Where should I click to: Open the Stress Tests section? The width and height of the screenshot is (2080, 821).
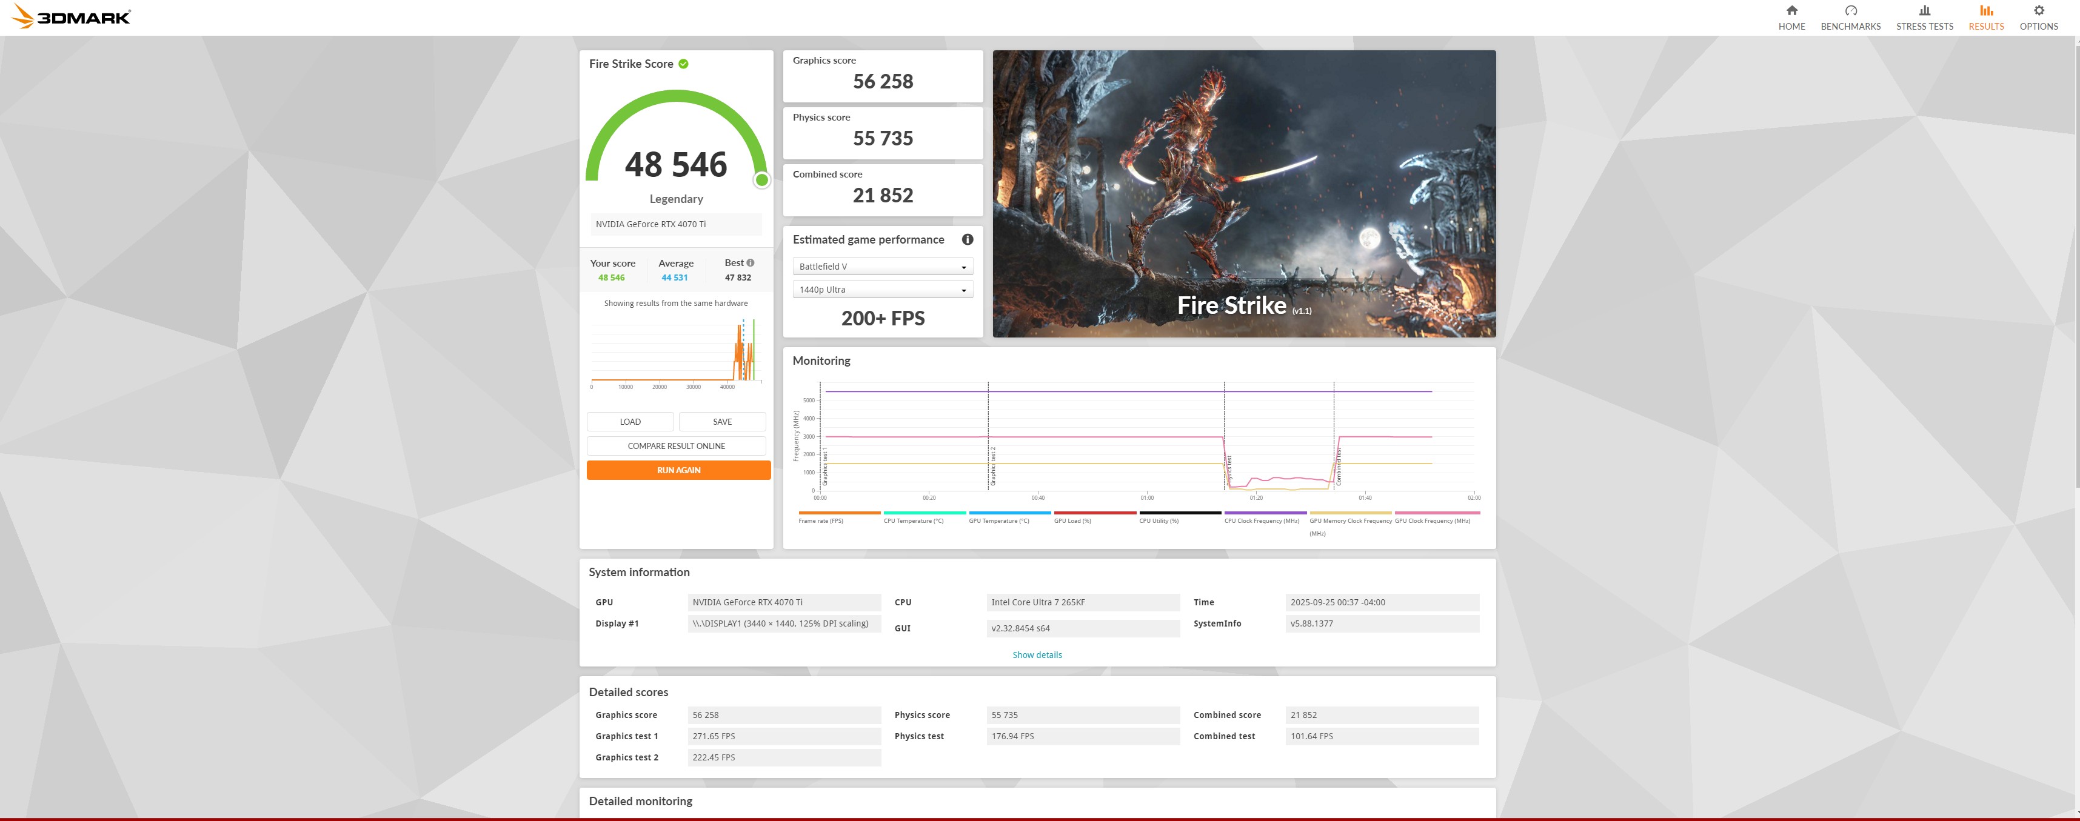1924,17
